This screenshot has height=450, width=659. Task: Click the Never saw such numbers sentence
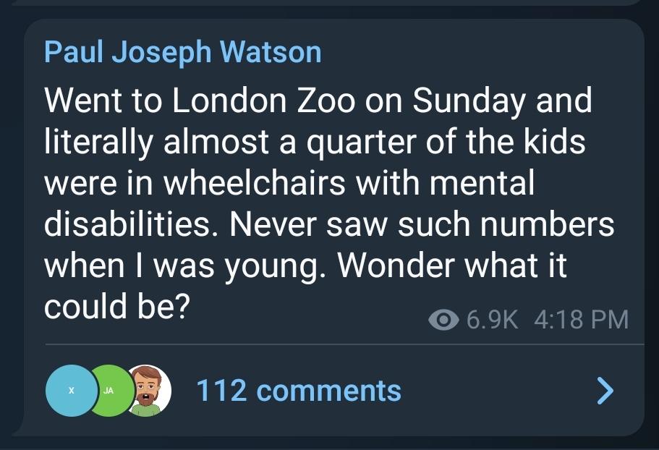[422, 224]
